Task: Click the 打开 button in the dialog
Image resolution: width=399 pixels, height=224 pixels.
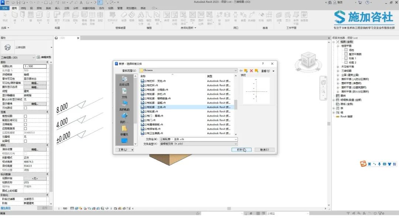Action: pyautogui.click(x=242, y=150)
